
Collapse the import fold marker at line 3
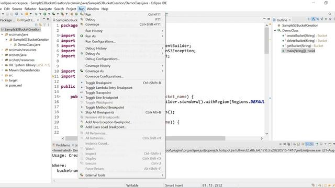coord(60,36)
